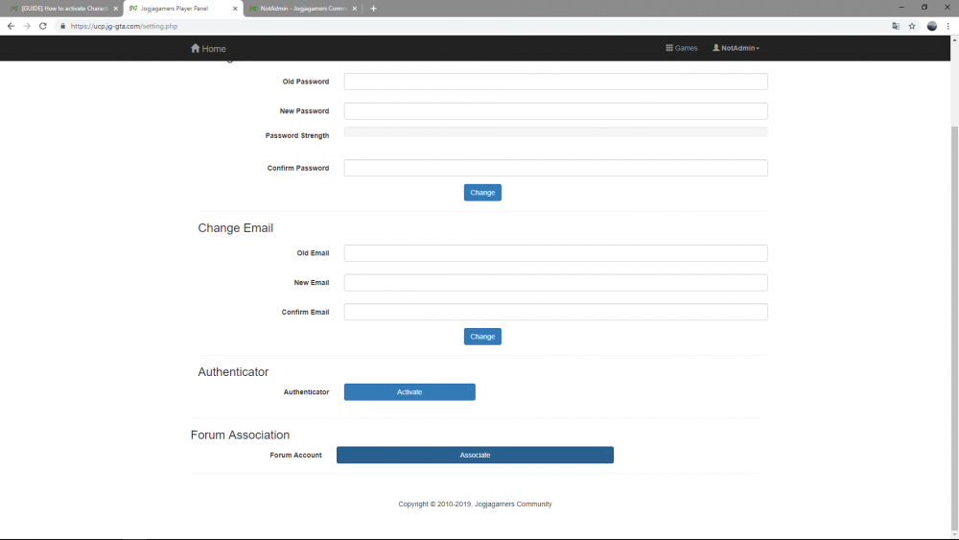This screenshot has width=959, height=540.
Task: Close the Jogjagamers Player Panel tab
Action: pos(235,9)
